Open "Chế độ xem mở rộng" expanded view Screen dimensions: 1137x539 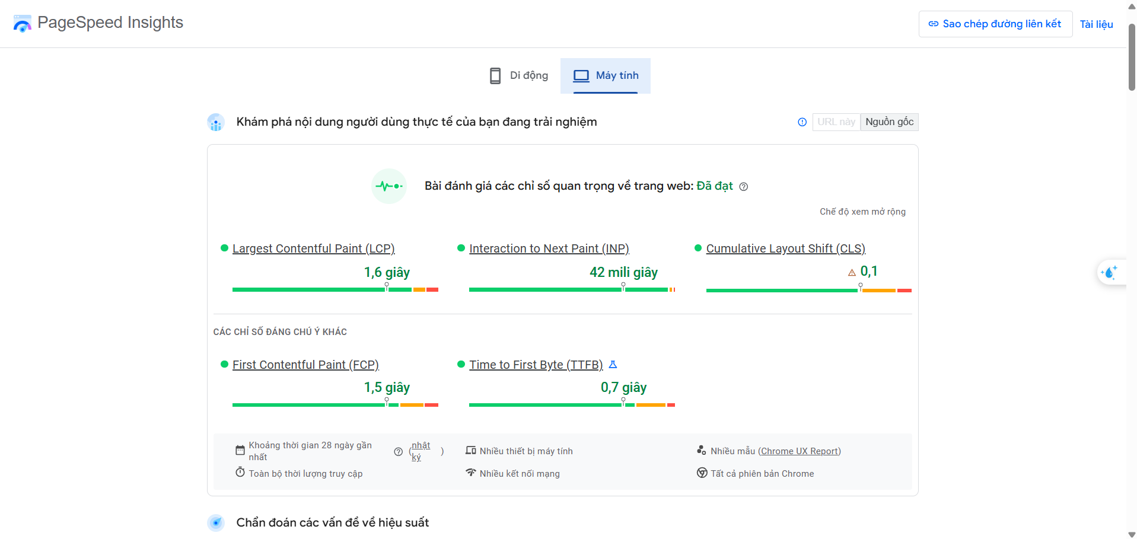click(862, 211)
